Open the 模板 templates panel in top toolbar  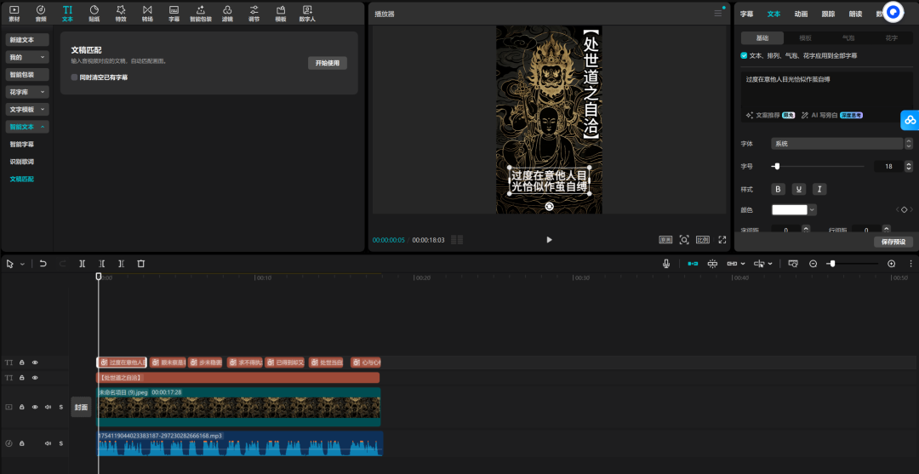pyautogui.click(x=281, y=13)
